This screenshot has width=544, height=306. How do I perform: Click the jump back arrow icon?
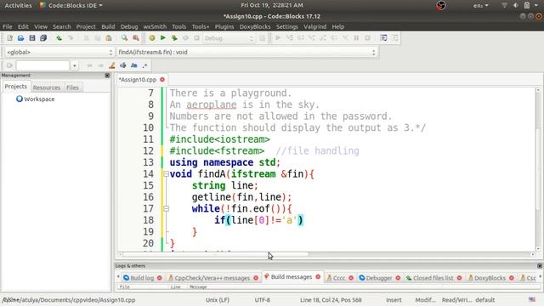(x=89, y=65)
